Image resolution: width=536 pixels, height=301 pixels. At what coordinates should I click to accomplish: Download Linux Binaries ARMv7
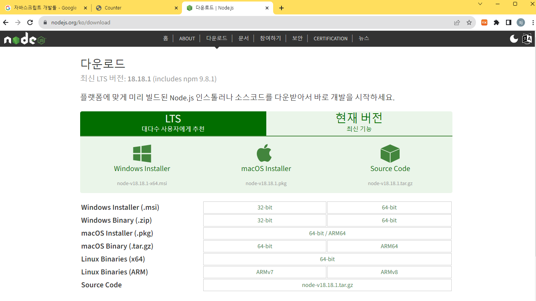(265, 272)
